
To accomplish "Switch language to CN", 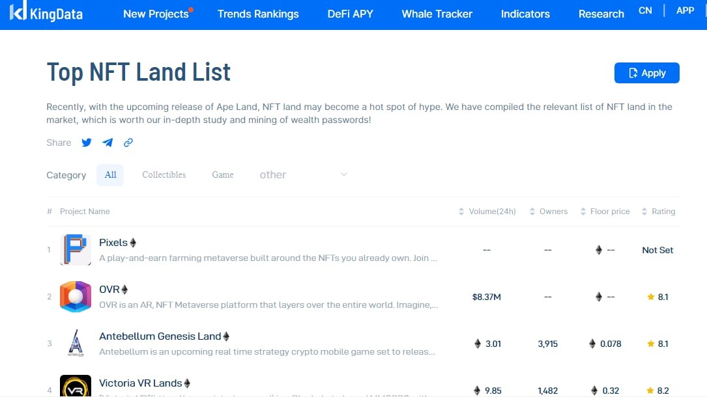I will coord(645,10).
